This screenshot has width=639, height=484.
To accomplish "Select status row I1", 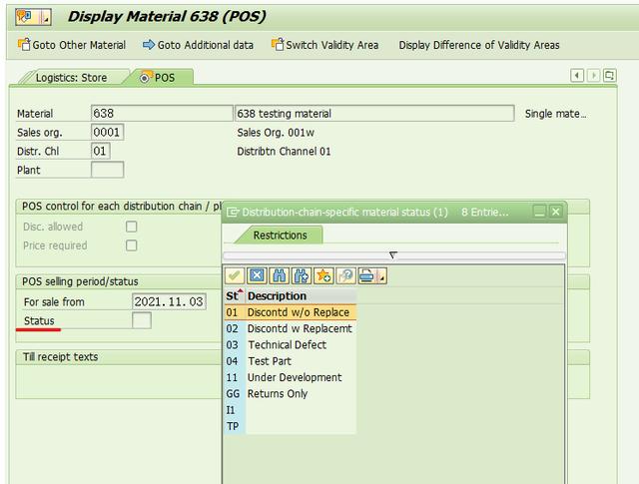I will click(x=291, y=410).
